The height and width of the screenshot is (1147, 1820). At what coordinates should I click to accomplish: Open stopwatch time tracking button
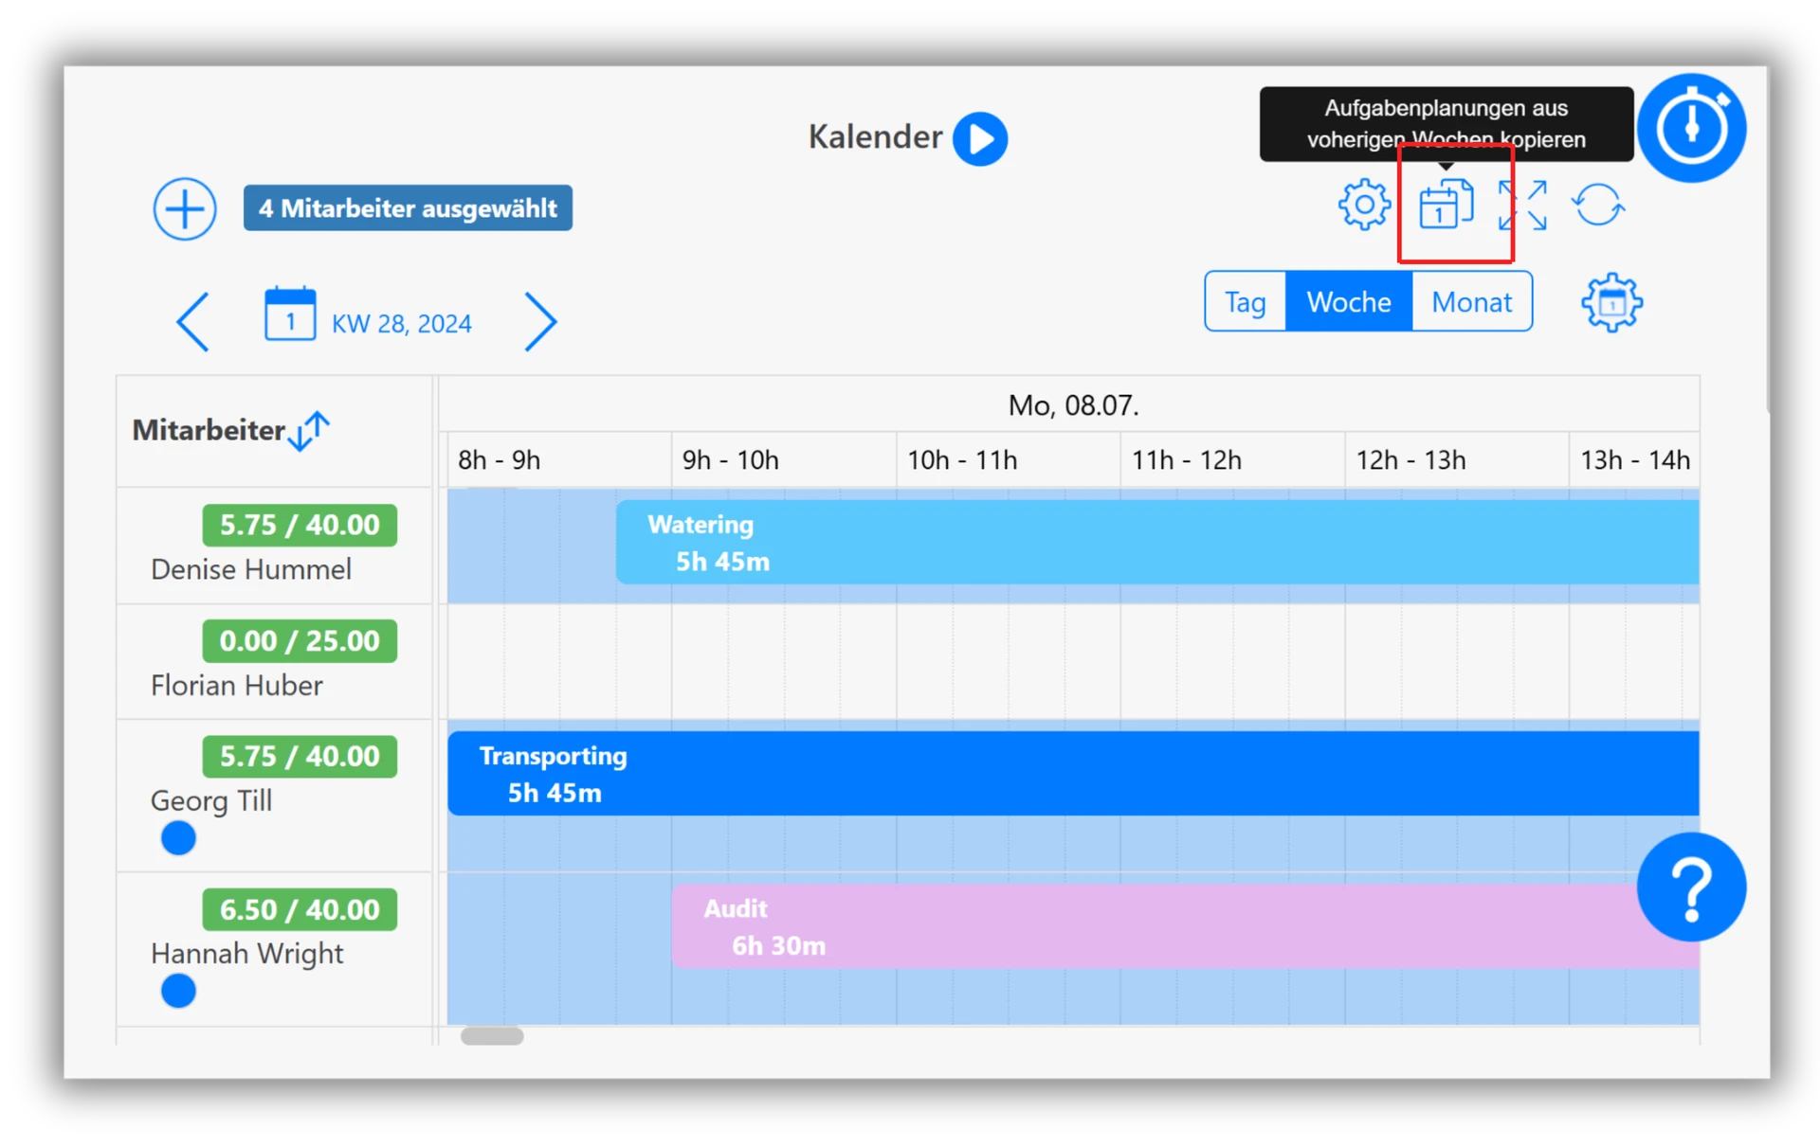(x=1692, y=128)
